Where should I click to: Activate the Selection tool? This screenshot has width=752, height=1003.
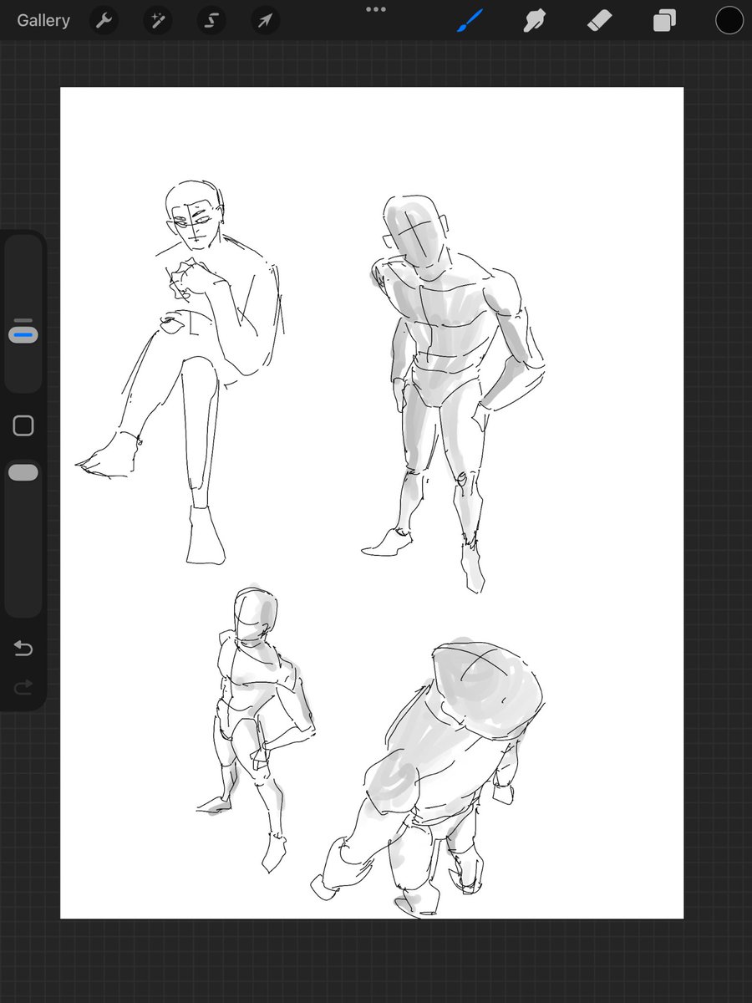coord(211,21)
